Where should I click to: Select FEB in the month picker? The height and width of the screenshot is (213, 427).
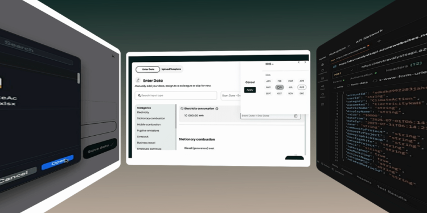(280, 81)
